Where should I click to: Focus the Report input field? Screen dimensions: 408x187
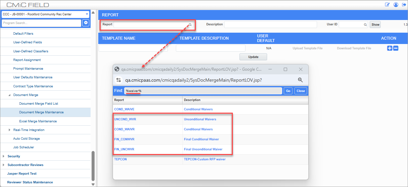tap(151, 25)
